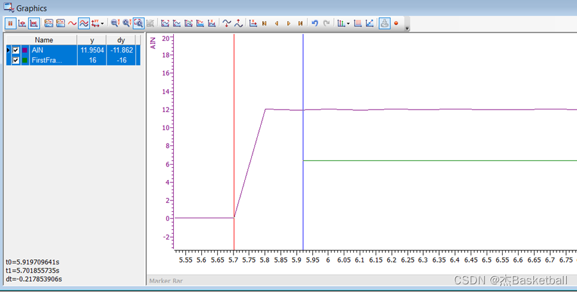Select the FirstFra... signal name
The image size is (577, 292).
pos(47,60)
